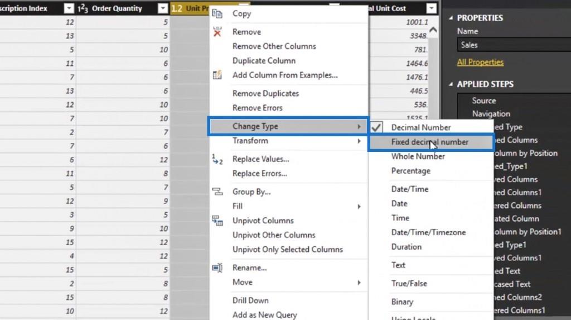571x320 pixels.
Task: Select Add as New Query
Action: click(x=265, y=314)
